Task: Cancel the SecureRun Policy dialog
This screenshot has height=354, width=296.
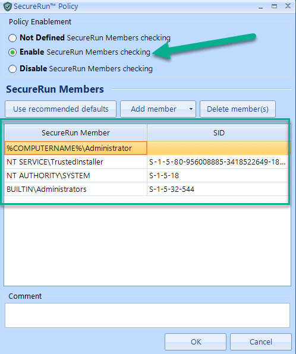Action: (x=261, y=342)
